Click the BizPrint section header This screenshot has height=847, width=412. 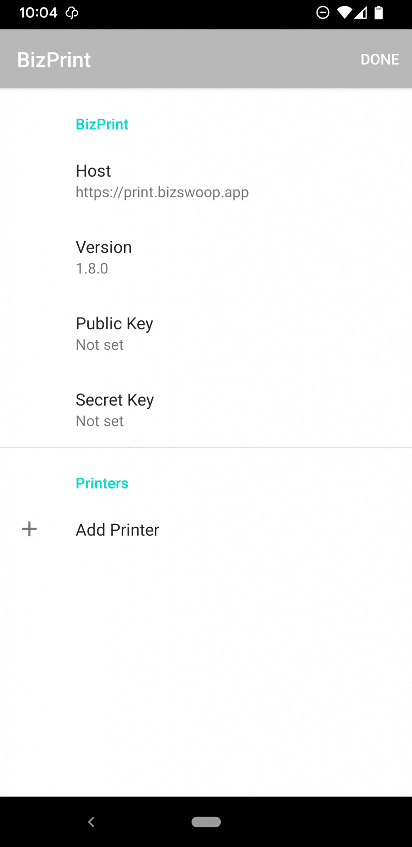pyautogui.click(x=102, y=124)
